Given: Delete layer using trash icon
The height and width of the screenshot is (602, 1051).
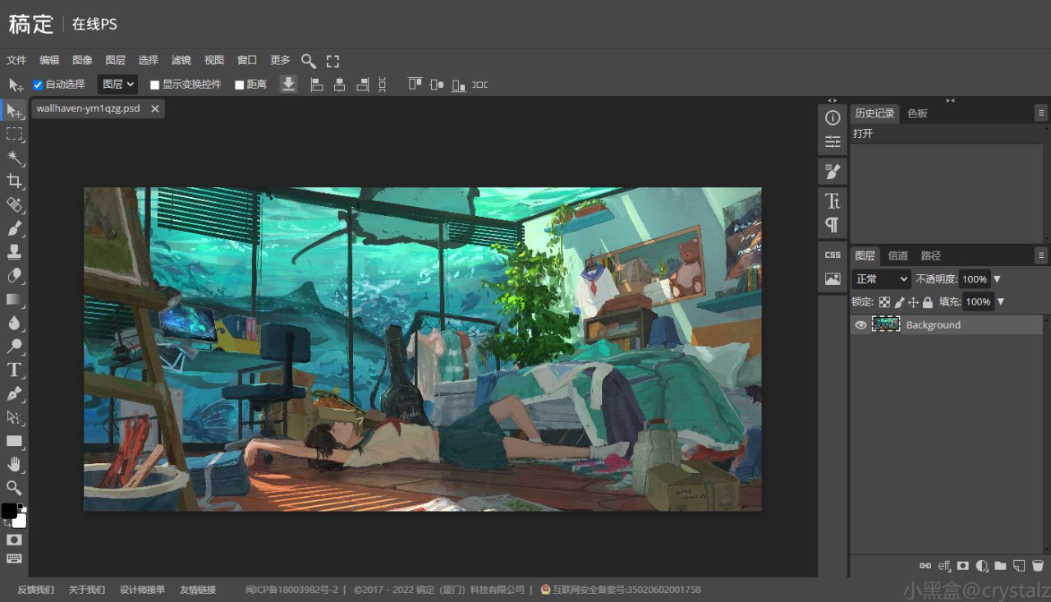Looking at the screenshot, I should pyautogui.click(x=1037, y=566).
